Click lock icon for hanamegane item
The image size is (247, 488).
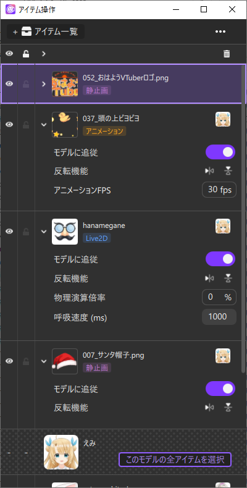[26, 231]
